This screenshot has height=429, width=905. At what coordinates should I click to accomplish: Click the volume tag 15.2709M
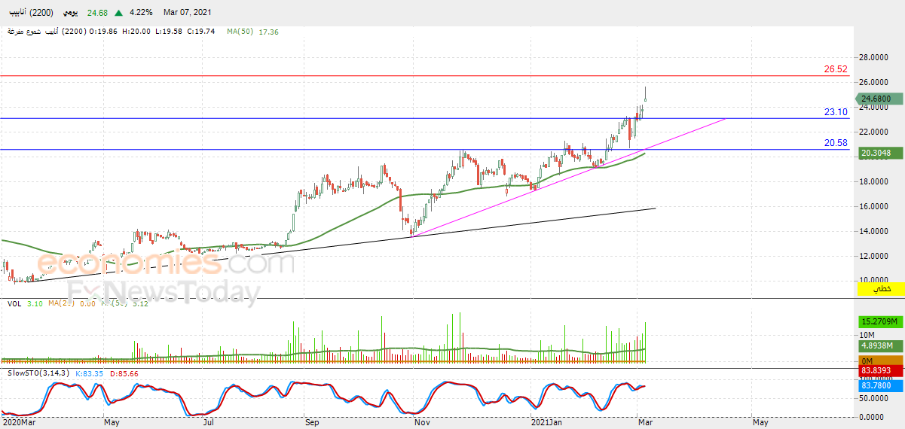(880, 322)
